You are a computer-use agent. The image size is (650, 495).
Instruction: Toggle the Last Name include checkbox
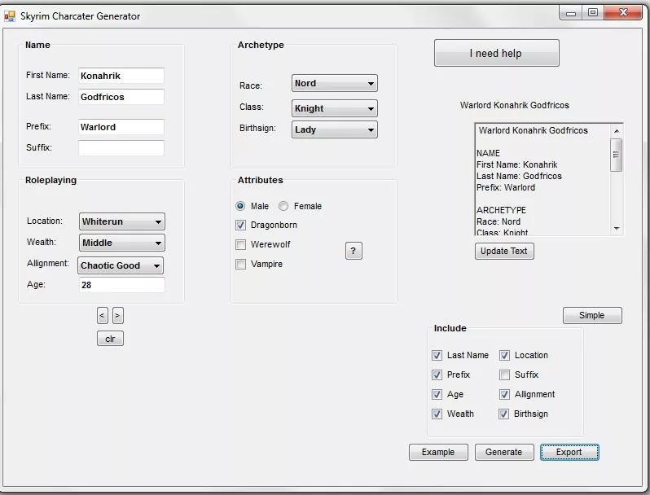437,356
